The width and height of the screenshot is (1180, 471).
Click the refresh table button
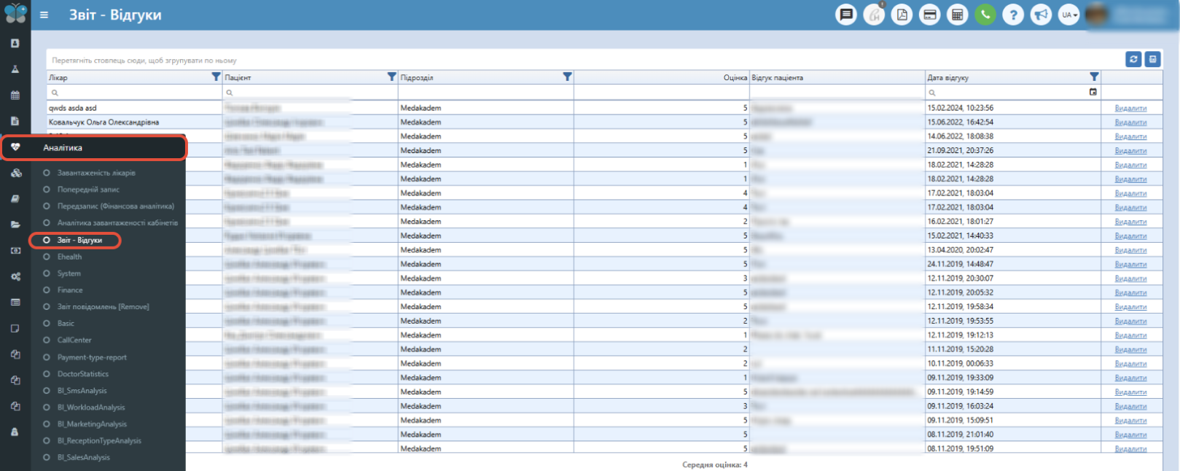(1133, 59)
